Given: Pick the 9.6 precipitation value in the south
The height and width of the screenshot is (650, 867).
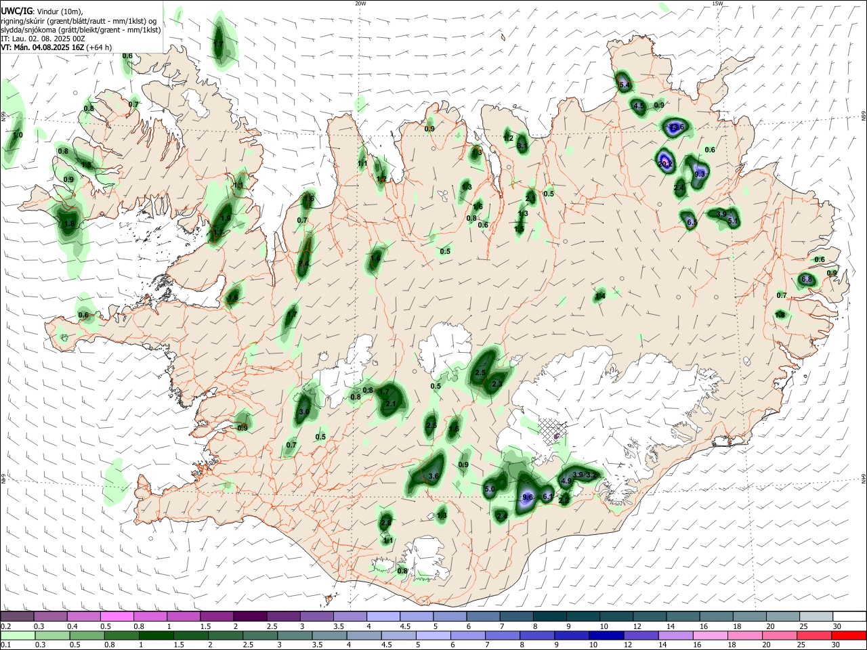Looking at the screenshot, I should tap(528, 497).
